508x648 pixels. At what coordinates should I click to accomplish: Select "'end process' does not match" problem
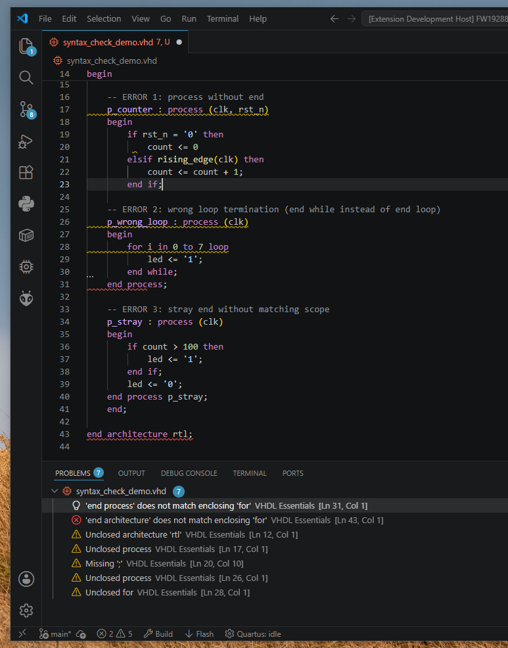275,505
